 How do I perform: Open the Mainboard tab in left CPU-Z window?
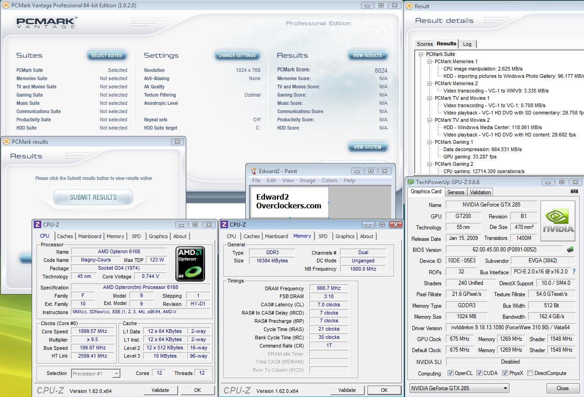pos(90,236)
